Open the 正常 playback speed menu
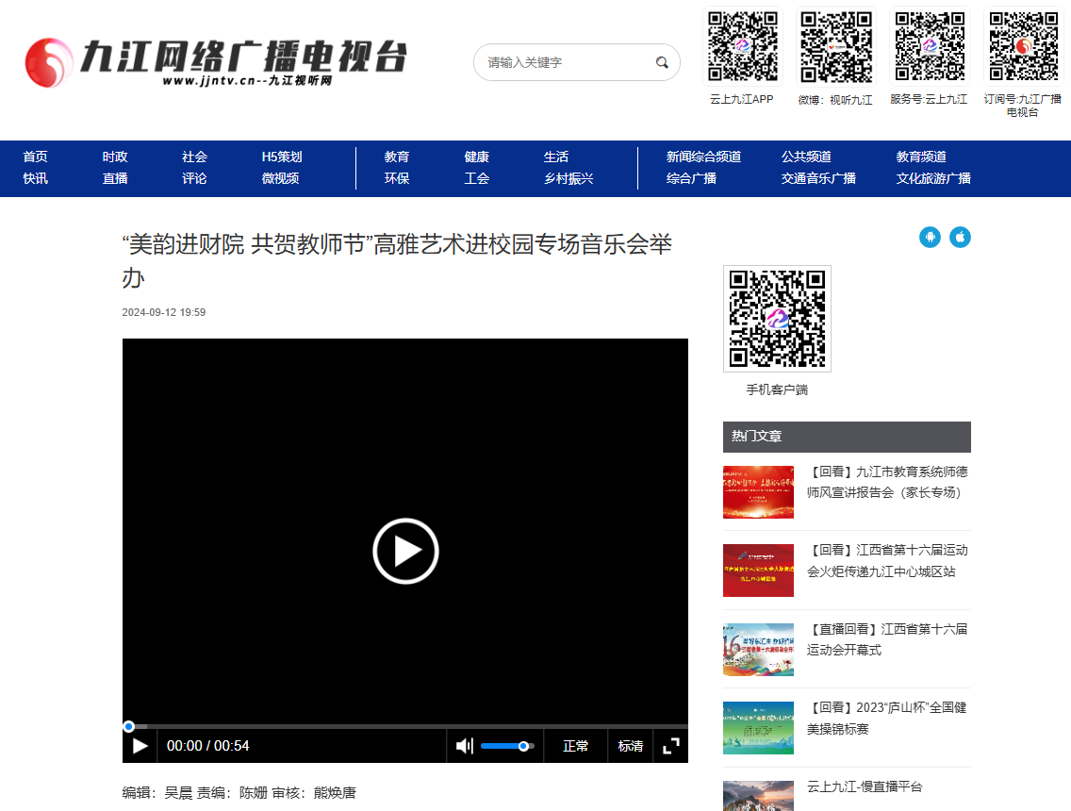The image size is (1071, 811). point(575,746)
